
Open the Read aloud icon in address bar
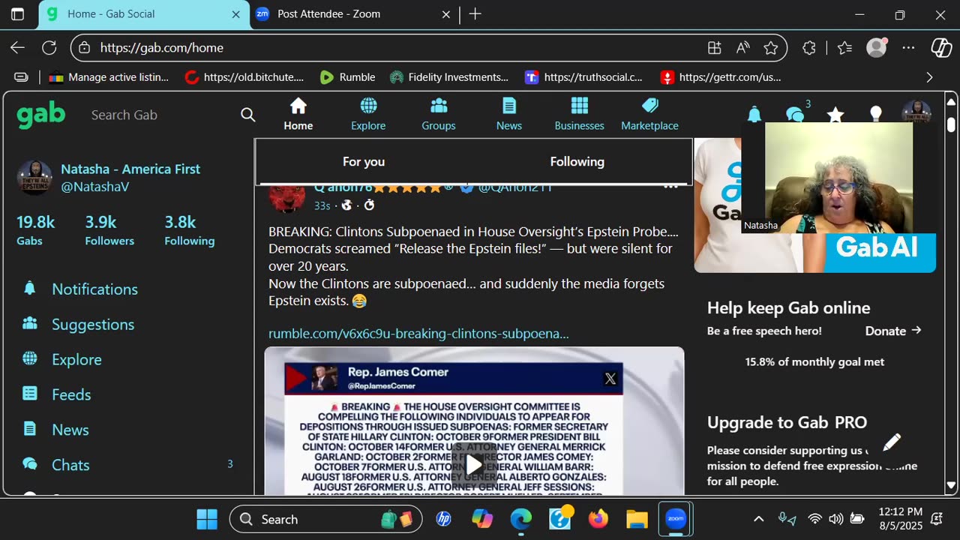click(x=742, y=47)
